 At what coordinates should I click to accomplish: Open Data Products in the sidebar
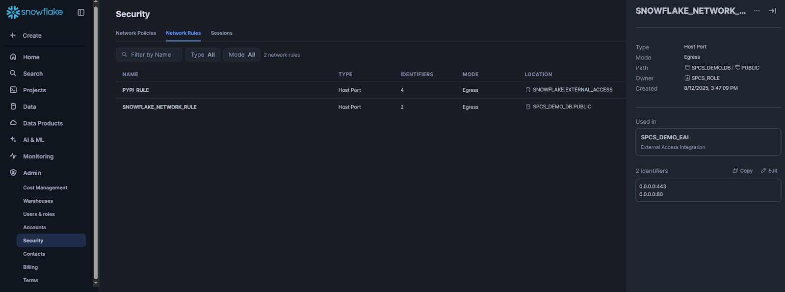point(43,123)
